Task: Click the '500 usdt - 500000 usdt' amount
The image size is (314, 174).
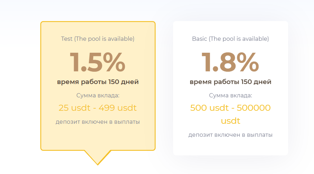Action: pos(231,114)
